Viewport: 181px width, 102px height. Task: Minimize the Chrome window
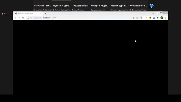point(158,13)
